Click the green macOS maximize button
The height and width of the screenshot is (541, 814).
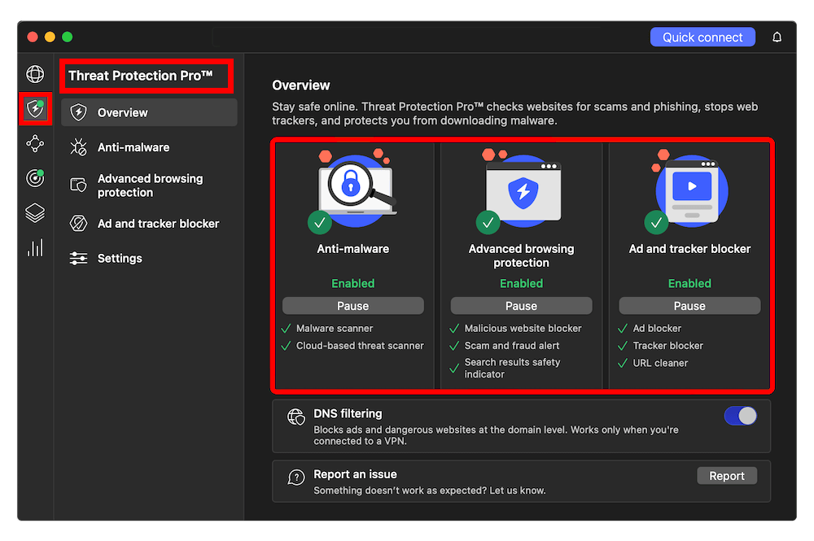tap(68, 37)
